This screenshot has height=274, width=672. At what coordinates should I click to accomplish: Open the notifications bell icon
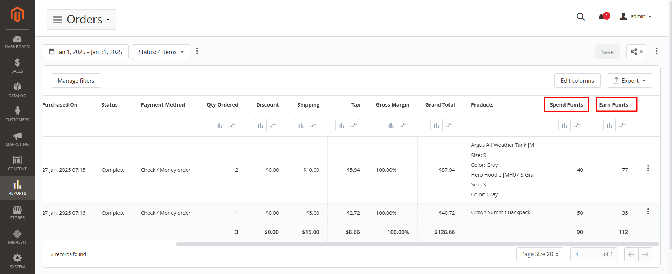click(x=602, y=17)
